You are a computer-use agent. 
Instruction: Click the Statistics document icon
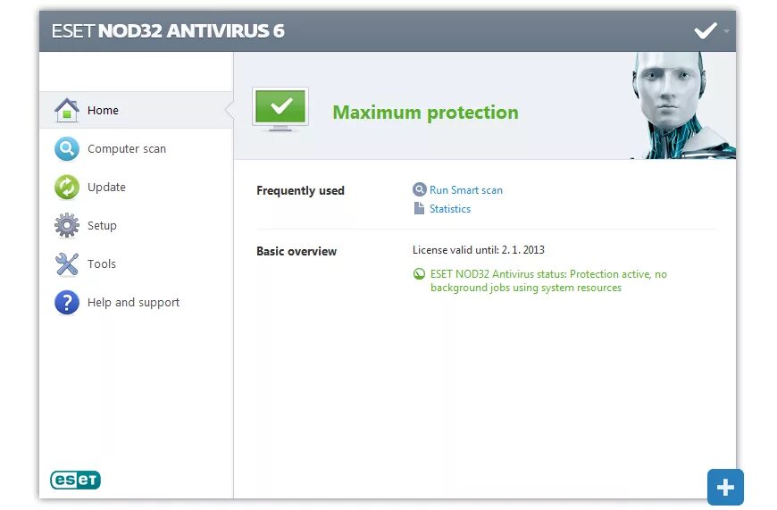tap(419, 208)
